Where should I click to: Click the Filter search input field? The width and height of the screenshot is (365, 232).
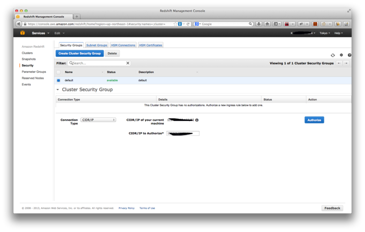pyautogui.click(x=99, y=63)
